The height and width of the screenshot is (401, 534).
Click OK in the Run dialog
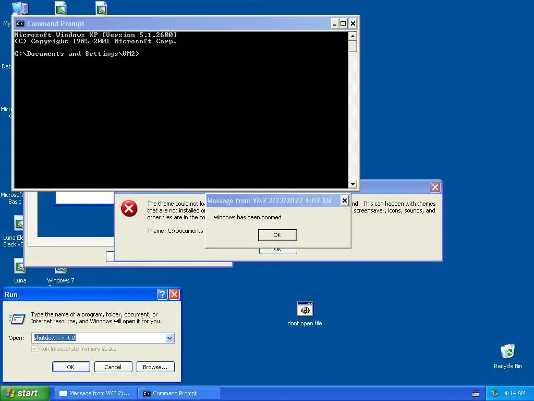71,367
